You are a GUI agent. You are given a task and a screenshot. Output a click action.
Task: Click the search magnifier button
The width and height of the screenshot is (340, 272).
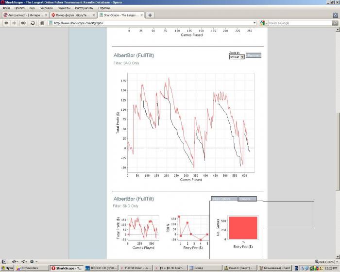[335, 23]
